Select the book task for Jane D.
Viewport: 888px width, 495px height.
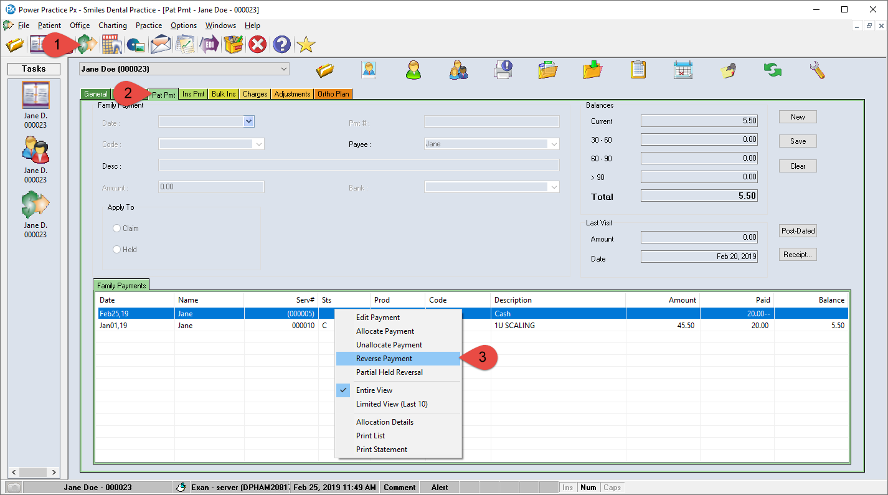pyautogui.click(x=35, y=96)
